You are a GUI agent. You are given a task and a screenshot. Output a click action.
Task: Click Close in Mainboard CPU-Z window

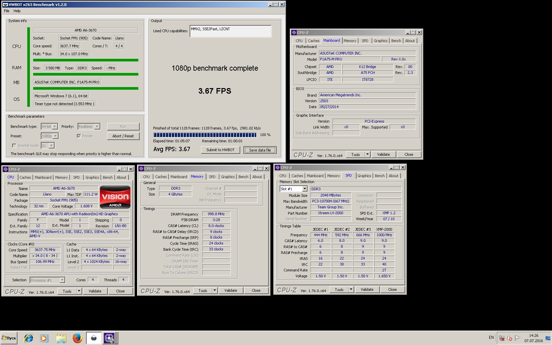[409, 154]
